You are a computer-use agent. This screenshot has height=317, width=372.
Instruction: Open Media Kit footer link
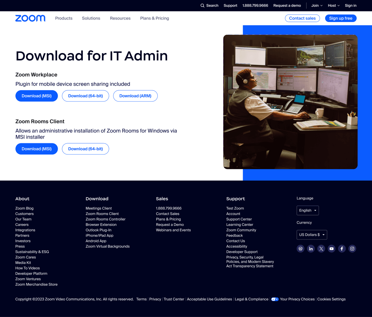coord(23,263)
